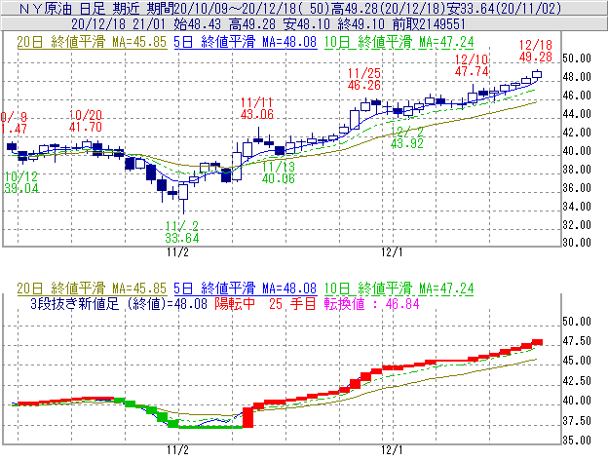Image resolution: width=608 pixels, height=461 pixels.
Task: Click the latest candlestick at 12/18
Action: pyautogui.click(x=537, y=74)
